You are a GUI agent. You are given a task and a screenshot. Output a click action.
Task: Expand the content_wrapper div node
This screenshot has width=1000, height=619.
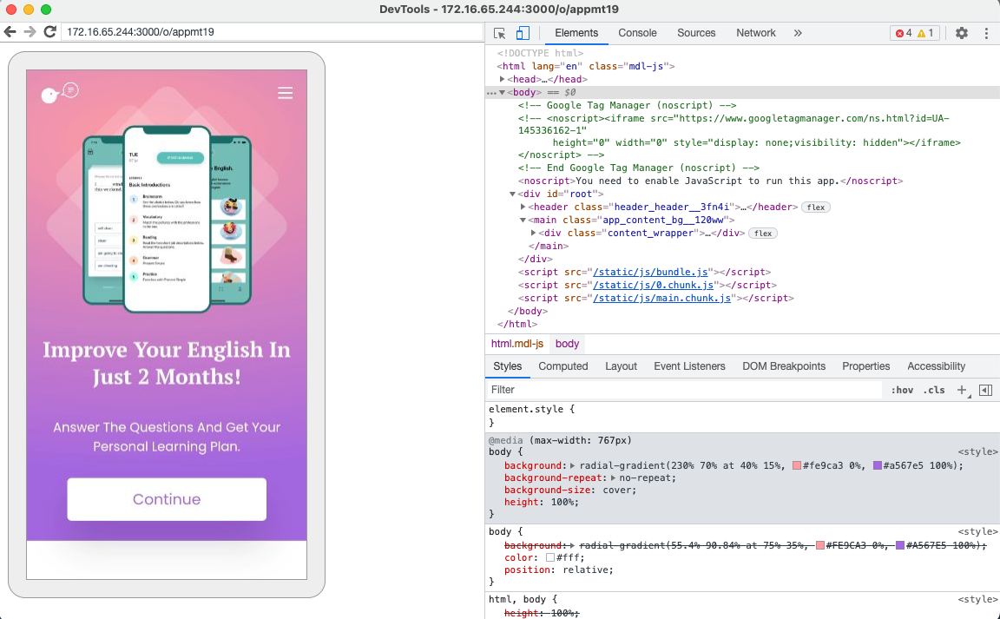coord(533,233)
